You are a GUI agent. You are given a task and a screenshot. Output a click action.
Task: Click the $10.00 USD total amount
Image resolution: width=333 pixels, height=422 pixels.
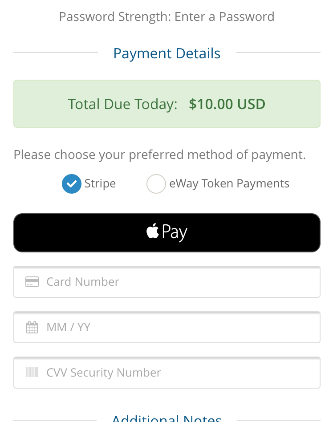click(227, 104)
